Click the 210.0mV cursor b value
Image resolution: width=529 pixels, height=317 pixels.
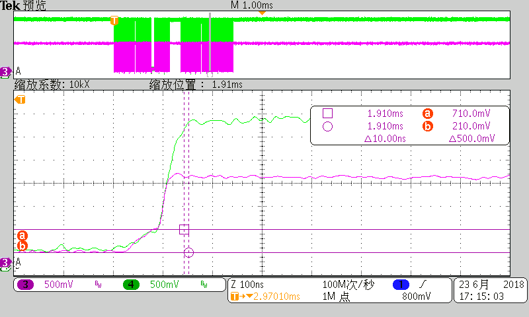click(471, 126)
